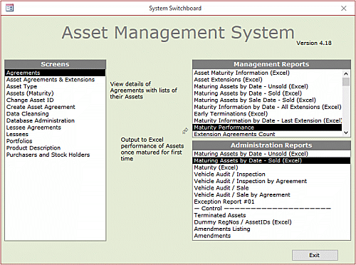The image size is (356, 265).
Task: Select highlighted Maturity Performance report
Action: click(x=268, y=128)
